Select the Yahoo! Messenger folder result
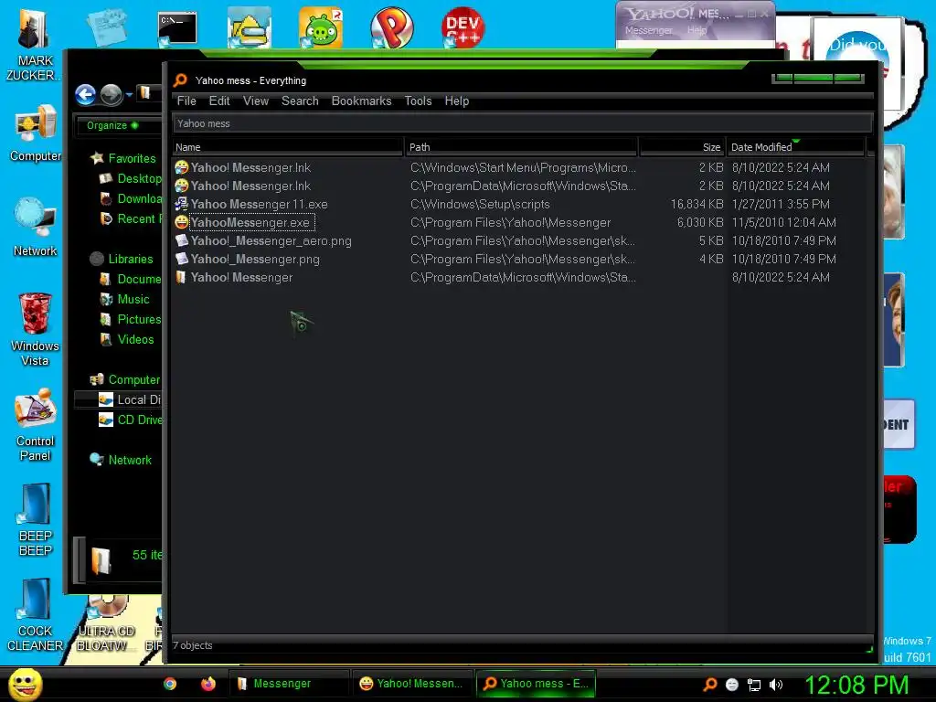Image resolution: width=936 pixels, height=702 pixels. pos(241,278)
